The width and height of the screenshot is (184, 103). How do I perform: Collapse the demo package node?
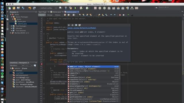point(13,19)
